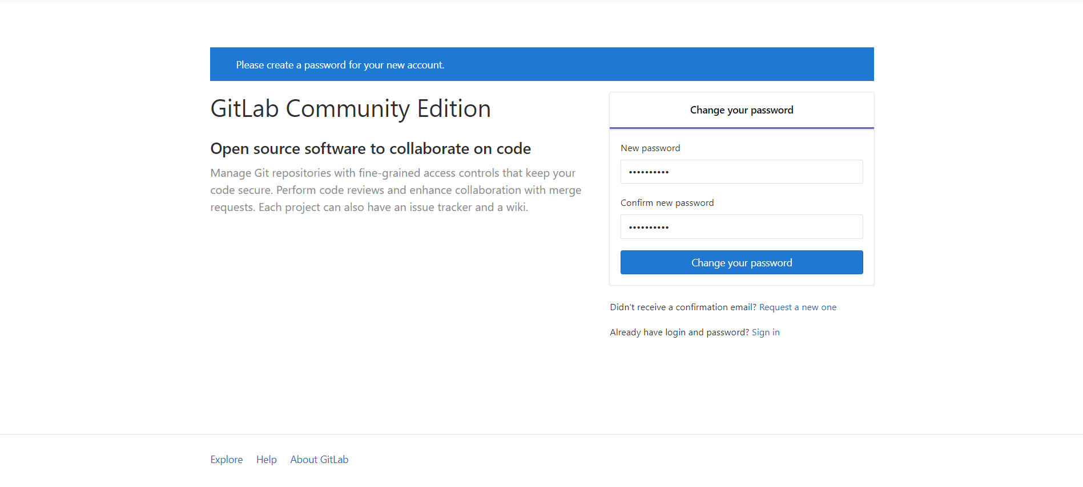Click the GitLab Community Edition heading

[x=351, y=108]
